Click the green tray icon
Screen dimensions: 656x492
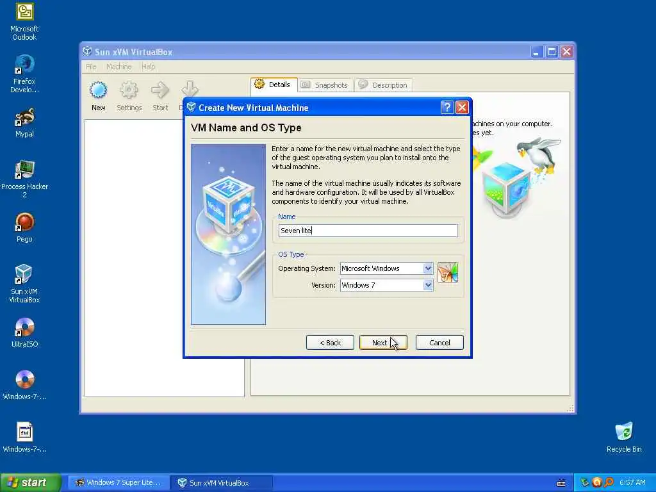pos(584,482)
